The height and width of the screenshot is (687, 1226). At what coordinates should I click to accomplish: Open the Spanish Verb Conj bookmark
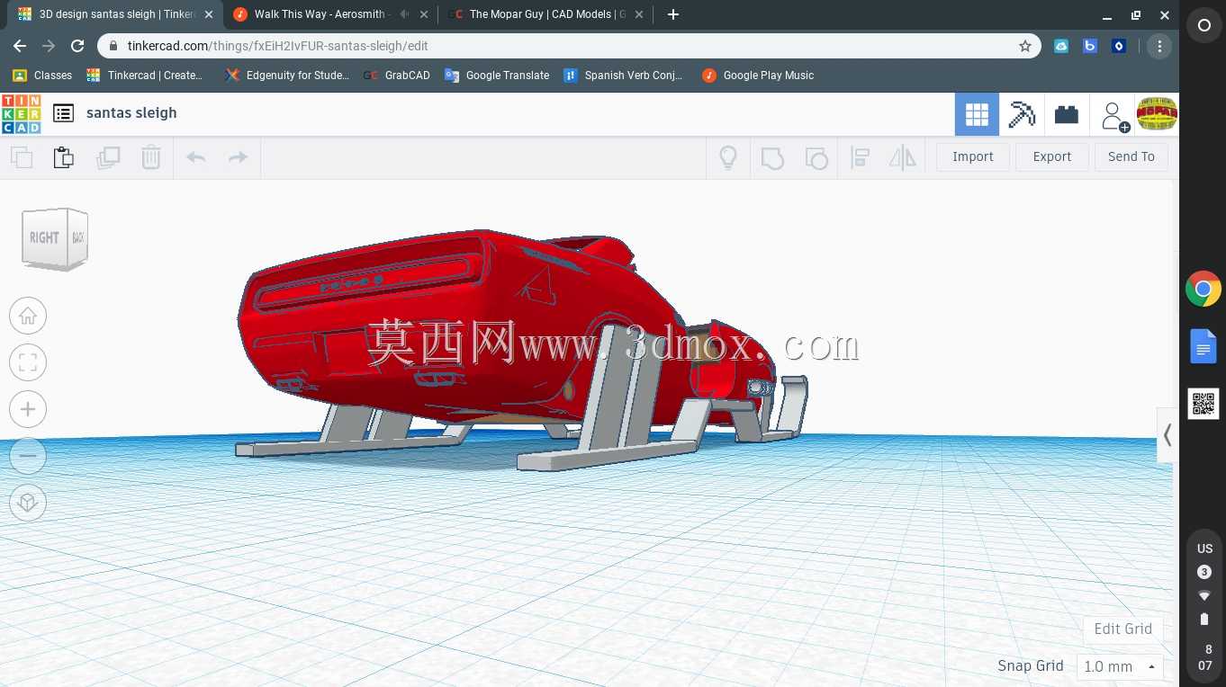click(623, 76)
